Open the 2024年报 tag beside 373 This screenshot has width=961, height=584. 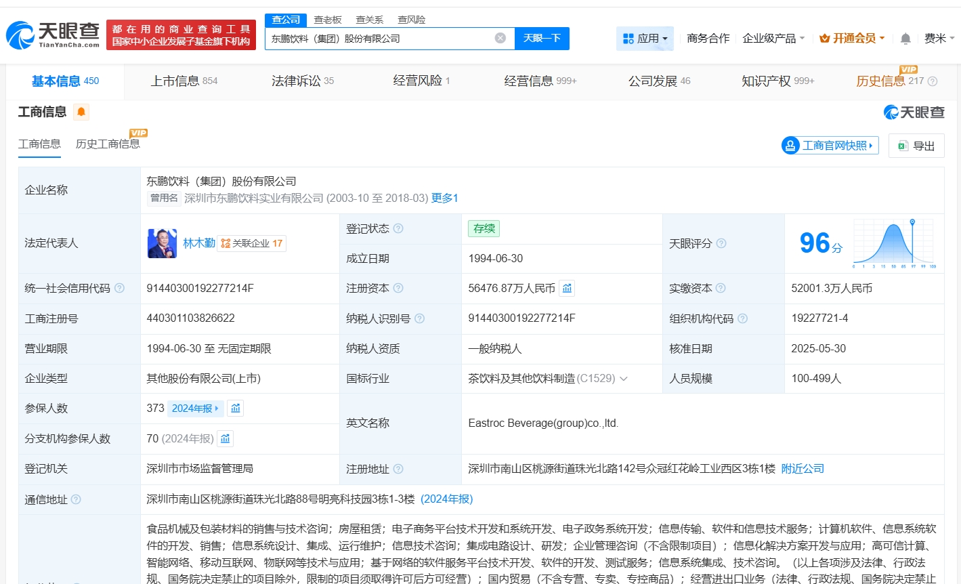coord(195,408)
